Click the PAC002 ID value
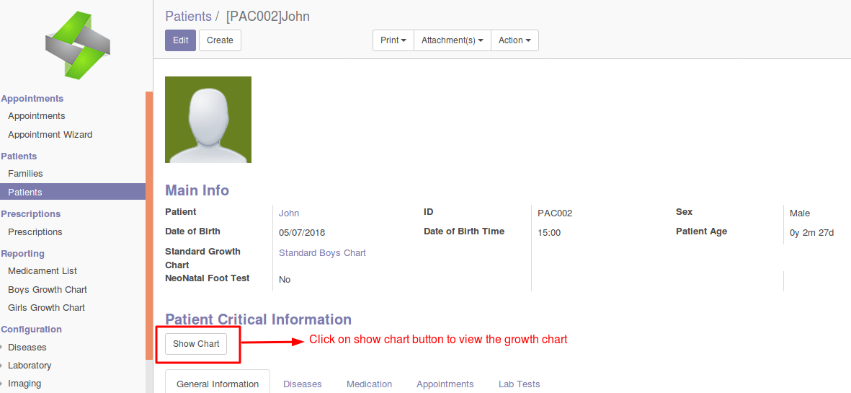 coord(555,213)
